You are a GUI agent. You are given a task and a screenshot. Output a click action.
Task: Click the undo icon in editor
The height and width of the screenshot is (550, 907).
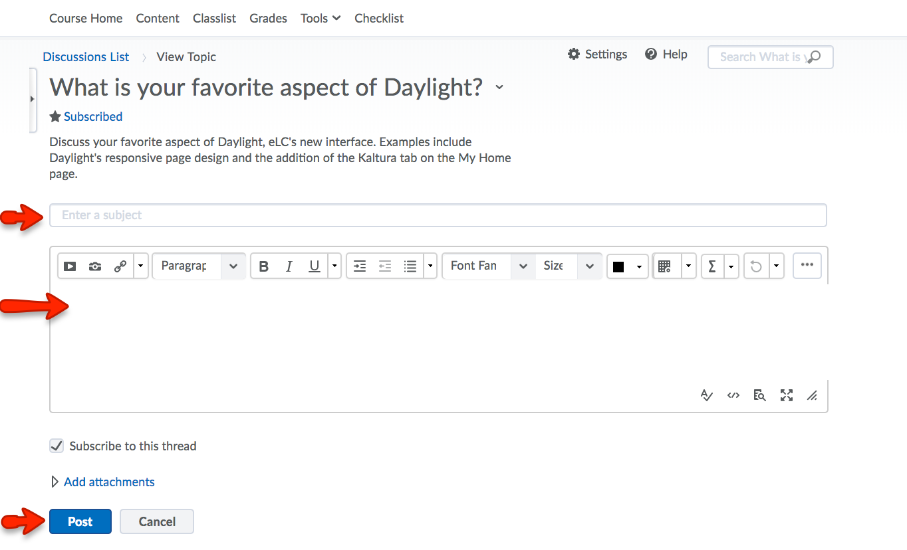(756, 266)
